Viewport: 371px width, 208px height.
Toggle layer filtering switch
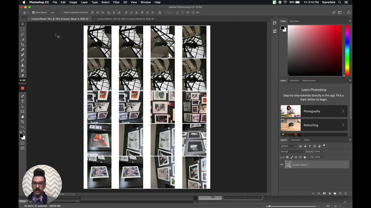click(324, 146)
